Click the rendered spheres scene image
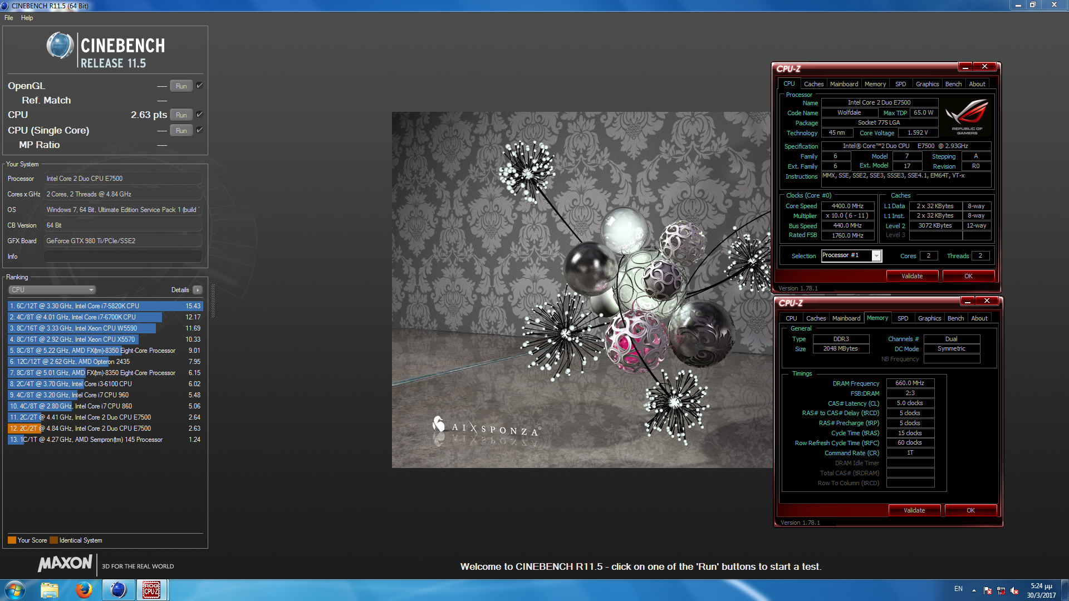This screenshot has width=1069, height=601. click(x=581, y=289)
